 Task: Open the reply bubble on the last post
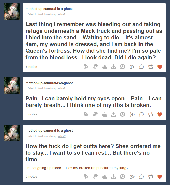[141, 177]
